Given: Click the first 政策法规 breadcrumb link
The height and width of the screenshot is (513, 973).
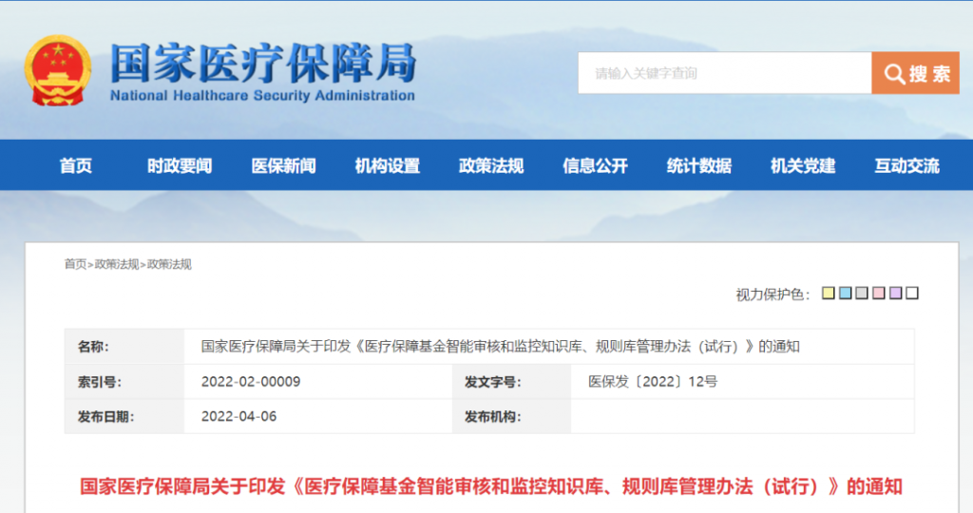Looking at the screenshot, I should pos(117,264).
